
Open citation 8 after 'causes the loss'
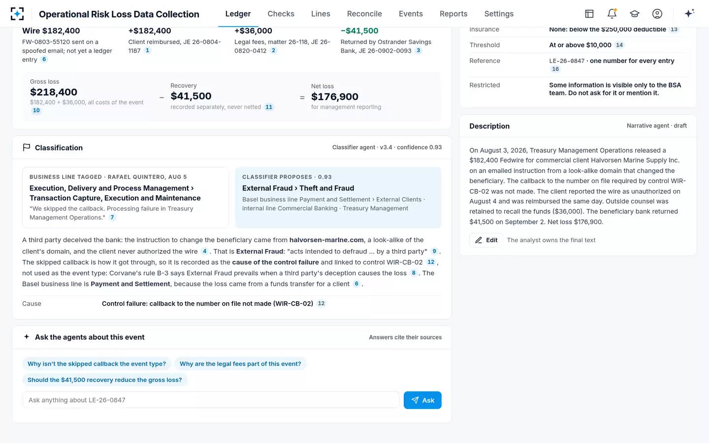414,273
